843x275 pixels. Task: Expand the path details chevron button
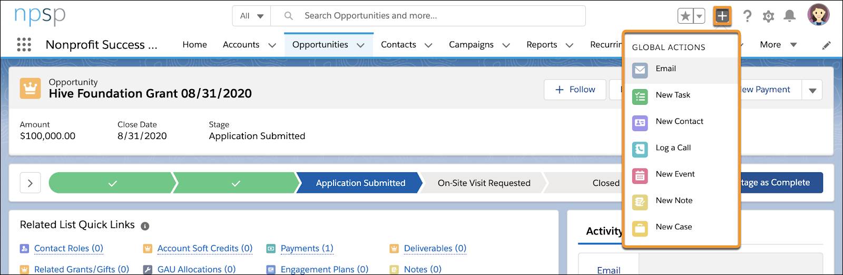pyautogui.click(x=30, y=183)
